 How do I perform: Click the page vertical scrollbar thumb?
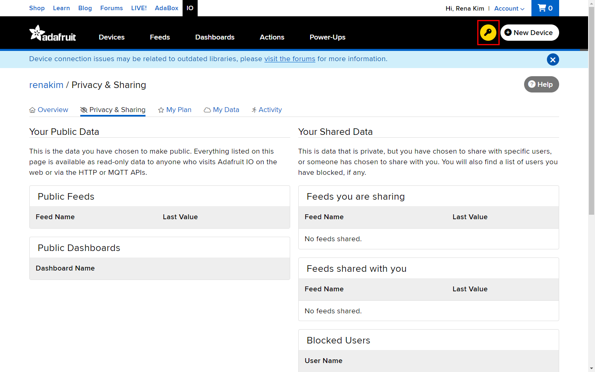point(592,110)
